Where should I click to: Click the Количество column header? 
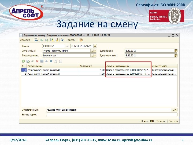click(x=92, y=66)
